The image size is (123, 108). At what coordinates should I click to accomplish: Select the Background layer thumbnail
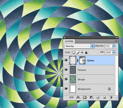click(x=73, y=89)
